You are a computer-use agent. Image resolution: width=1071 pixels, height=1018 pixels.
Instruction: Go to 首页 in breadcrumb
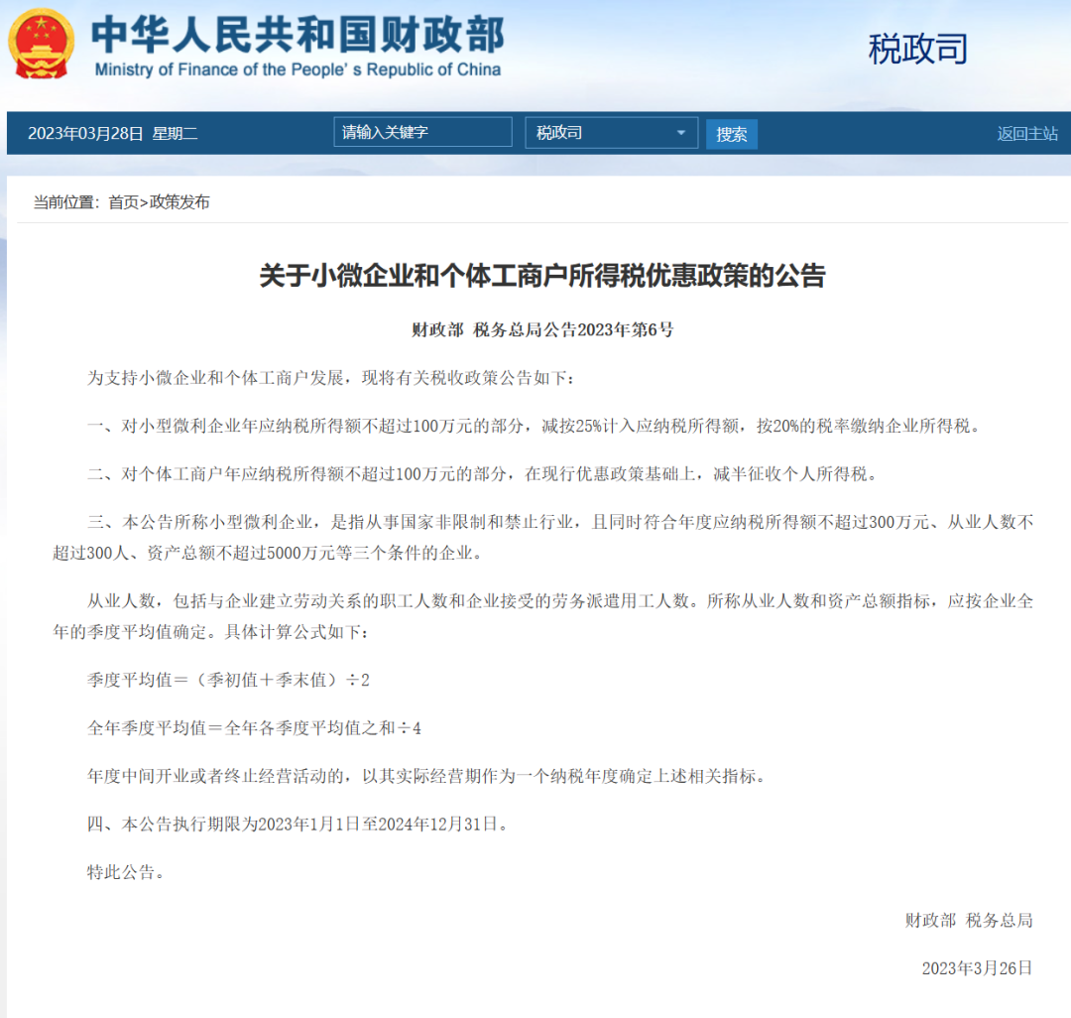pyautogui.click(x=124, y=202)
